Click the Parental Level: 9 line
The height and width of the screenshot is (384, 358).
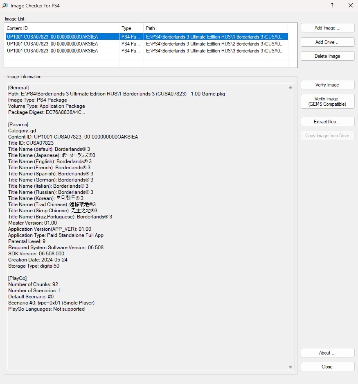27,241
